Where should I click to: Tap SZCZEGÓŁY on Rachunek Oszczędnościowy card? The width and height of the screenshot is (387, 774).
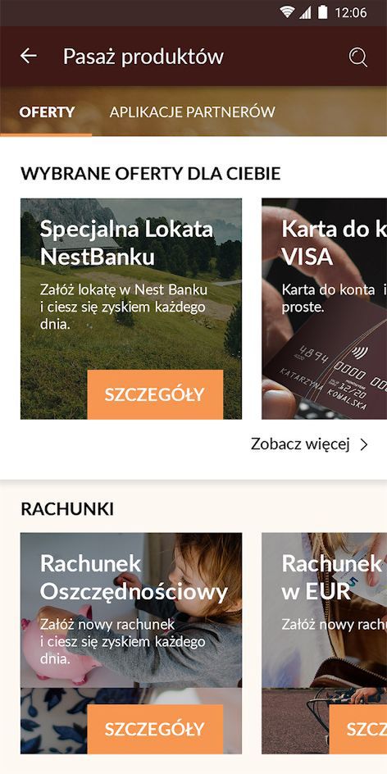pos(155,729)
